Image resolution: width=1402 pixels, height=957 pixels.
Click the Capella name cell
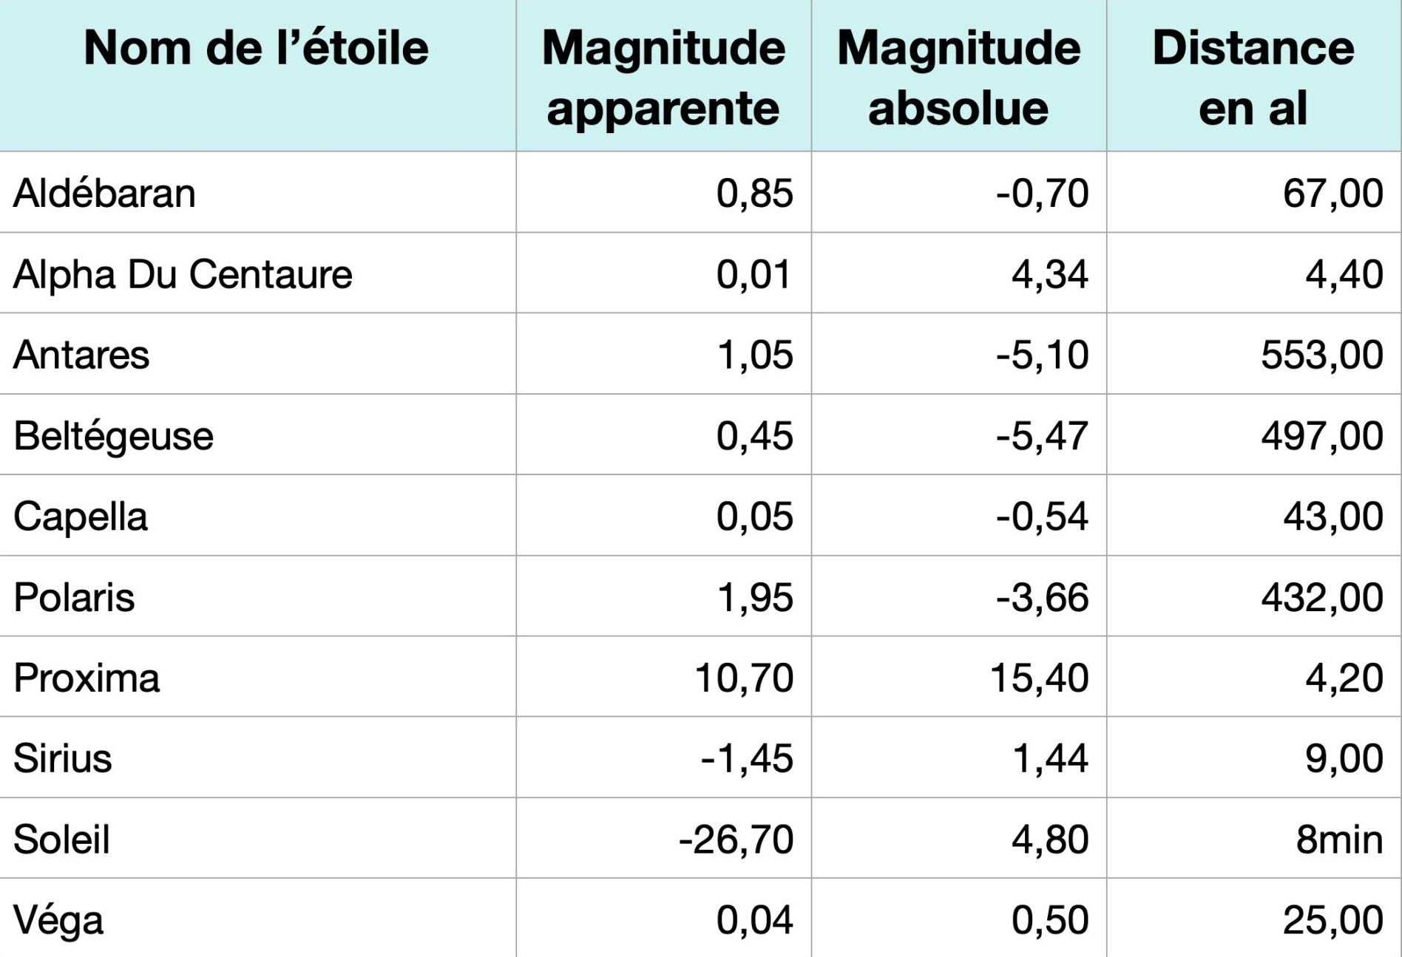[81, 516]
